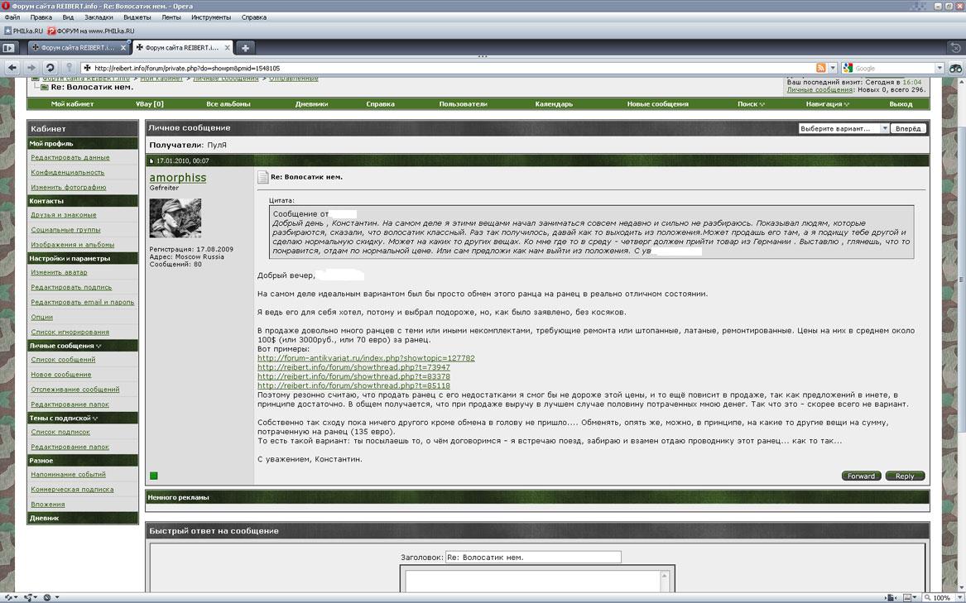The height and width of the screenshot is (603, 966).
Task: Open the 'Инструменты' browser menu
Action: coord(210,17)
